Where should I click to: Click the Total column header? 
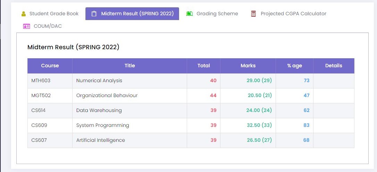coord(204,66)
